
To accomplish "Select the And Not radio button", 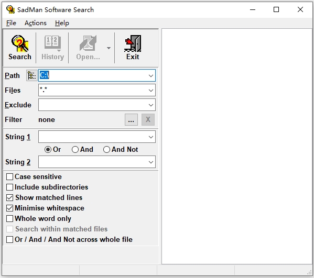I will pyautogui.click(x=106, y=149).
